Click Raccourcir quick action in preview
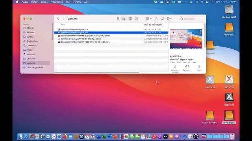The image size is (252, 141). coord(187,68)
